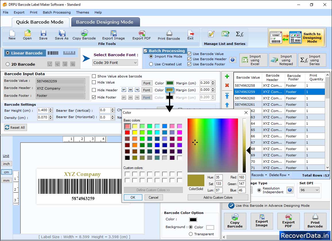Click the Exit icon in File Tools
Screen dimensions: 332x241
(190, 35)
